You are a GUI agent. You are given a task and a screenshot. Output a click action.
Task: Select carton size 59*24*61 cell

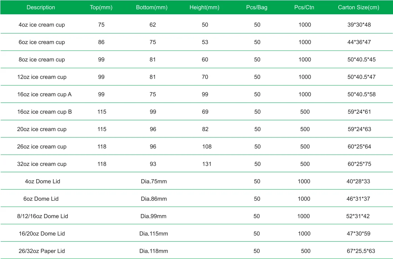(x=358, y=112)
